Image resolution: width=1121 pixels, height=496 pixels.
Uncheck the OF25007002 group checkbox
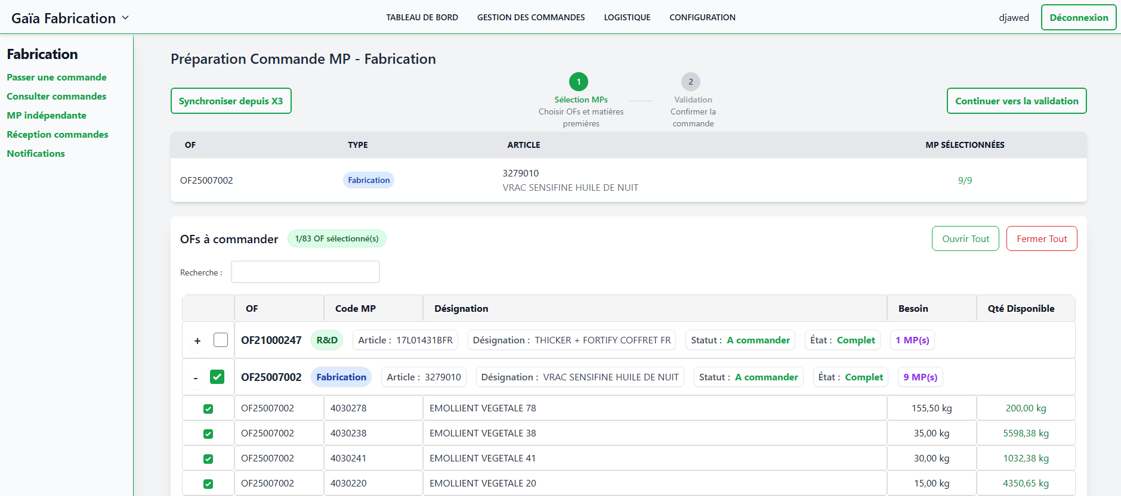pyautogui.click(x=217, y=377)
